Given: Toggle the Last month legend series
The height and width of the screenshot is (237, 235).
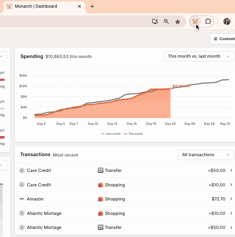Looking at the screenshot, I should click(111, 134).
